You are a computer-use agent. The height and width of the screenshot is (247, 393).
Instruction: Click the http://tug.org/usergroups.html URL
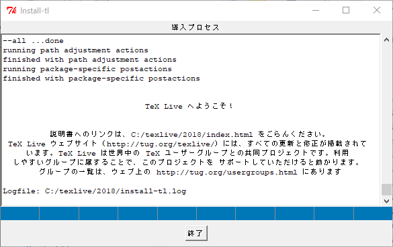tap(226, 172)
